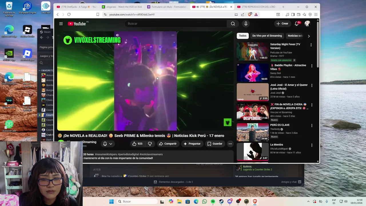Open Brave Rewards triangle icon
Viewport: 366px width, 206px height.
point(256,14)
